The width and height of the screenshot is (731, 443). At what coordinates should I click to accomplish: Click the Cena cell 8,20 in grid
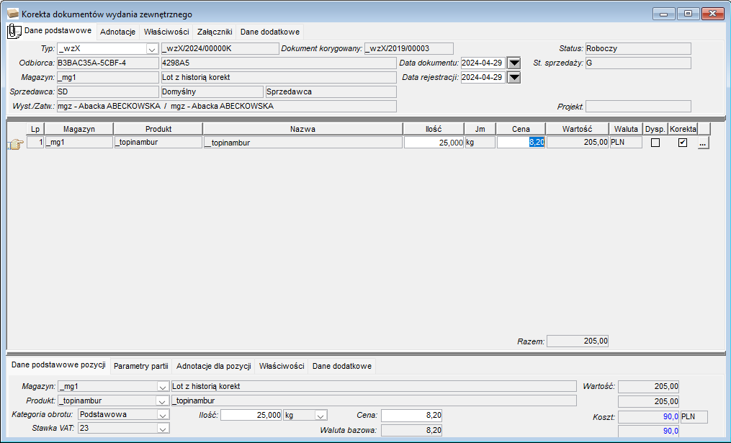(521, 142)
